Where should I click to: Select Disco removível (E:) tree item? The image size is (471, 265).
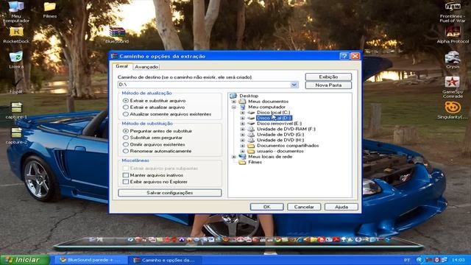click(280, 124)
